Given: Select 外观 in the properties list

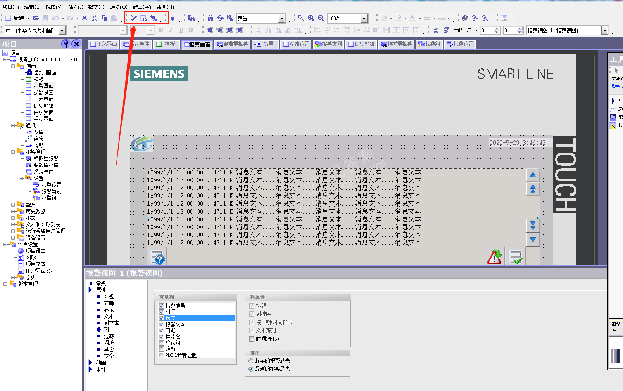Looking at the screenshot, I should click(x=109, y=297).
